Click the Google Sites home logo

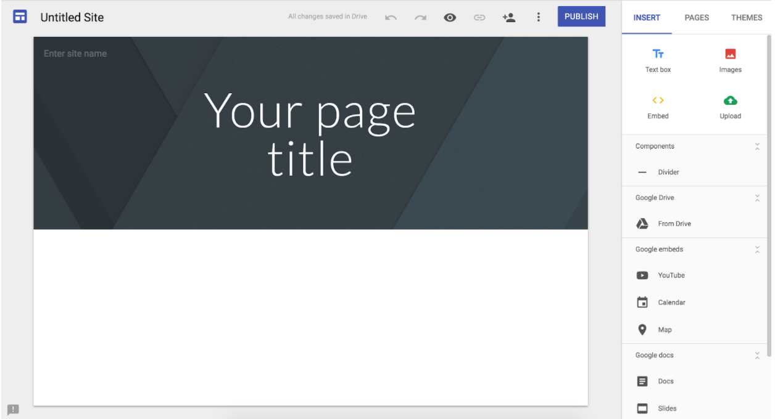[20, 17]
